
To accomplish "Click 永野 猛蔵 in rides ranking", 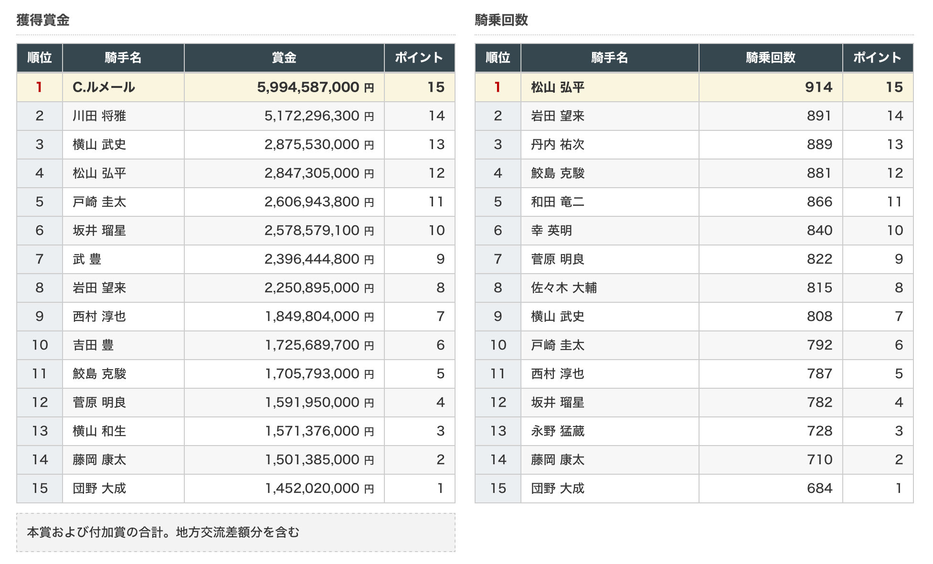I will [558, 431].
